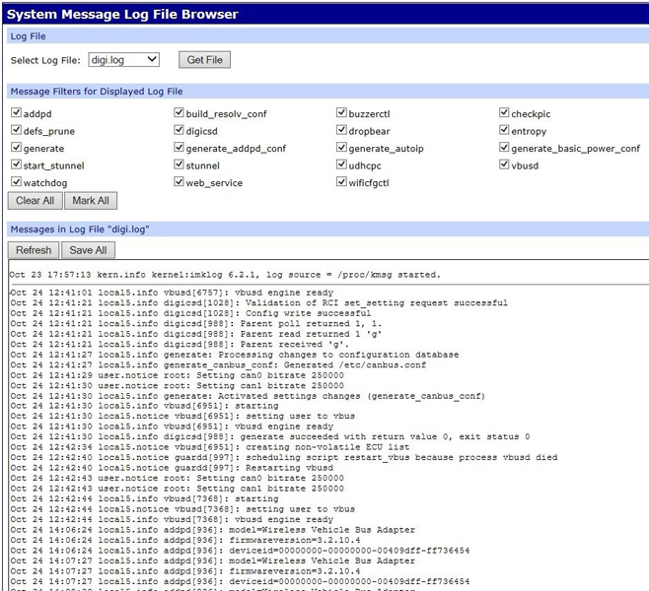Viewport: 649px width, 591px height.
Task: Click the 14:06:24 'firmwareversion=3.2.10.4' line
Action: (185, 540)
